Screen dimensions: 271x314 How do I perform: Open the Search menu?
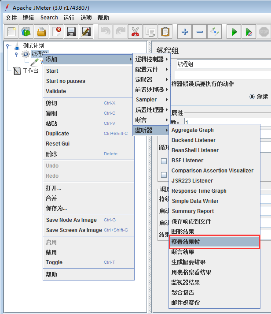pyautogui.click(x=49, y=18)
